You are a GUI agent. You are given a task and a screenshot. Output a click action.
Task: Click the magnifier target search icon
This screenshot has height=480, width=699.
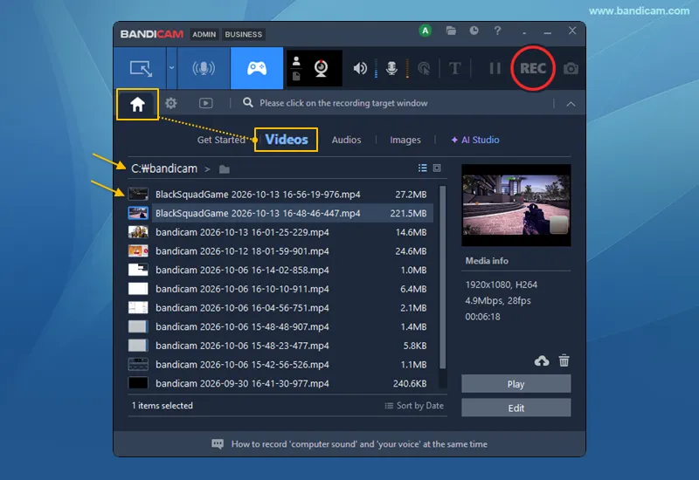point(248,103)
